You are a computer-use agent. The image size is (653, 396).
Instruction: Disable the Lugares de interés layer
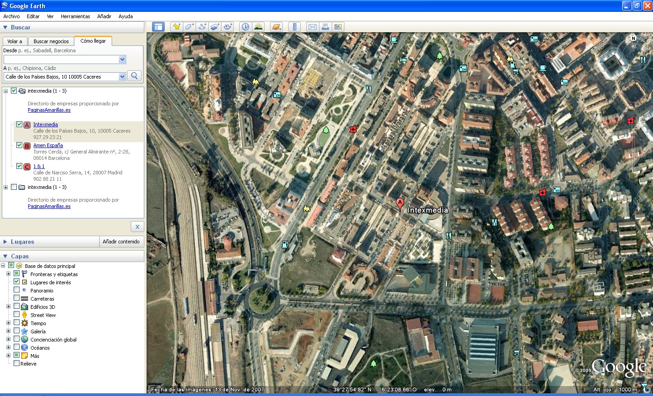click(16, 282)
